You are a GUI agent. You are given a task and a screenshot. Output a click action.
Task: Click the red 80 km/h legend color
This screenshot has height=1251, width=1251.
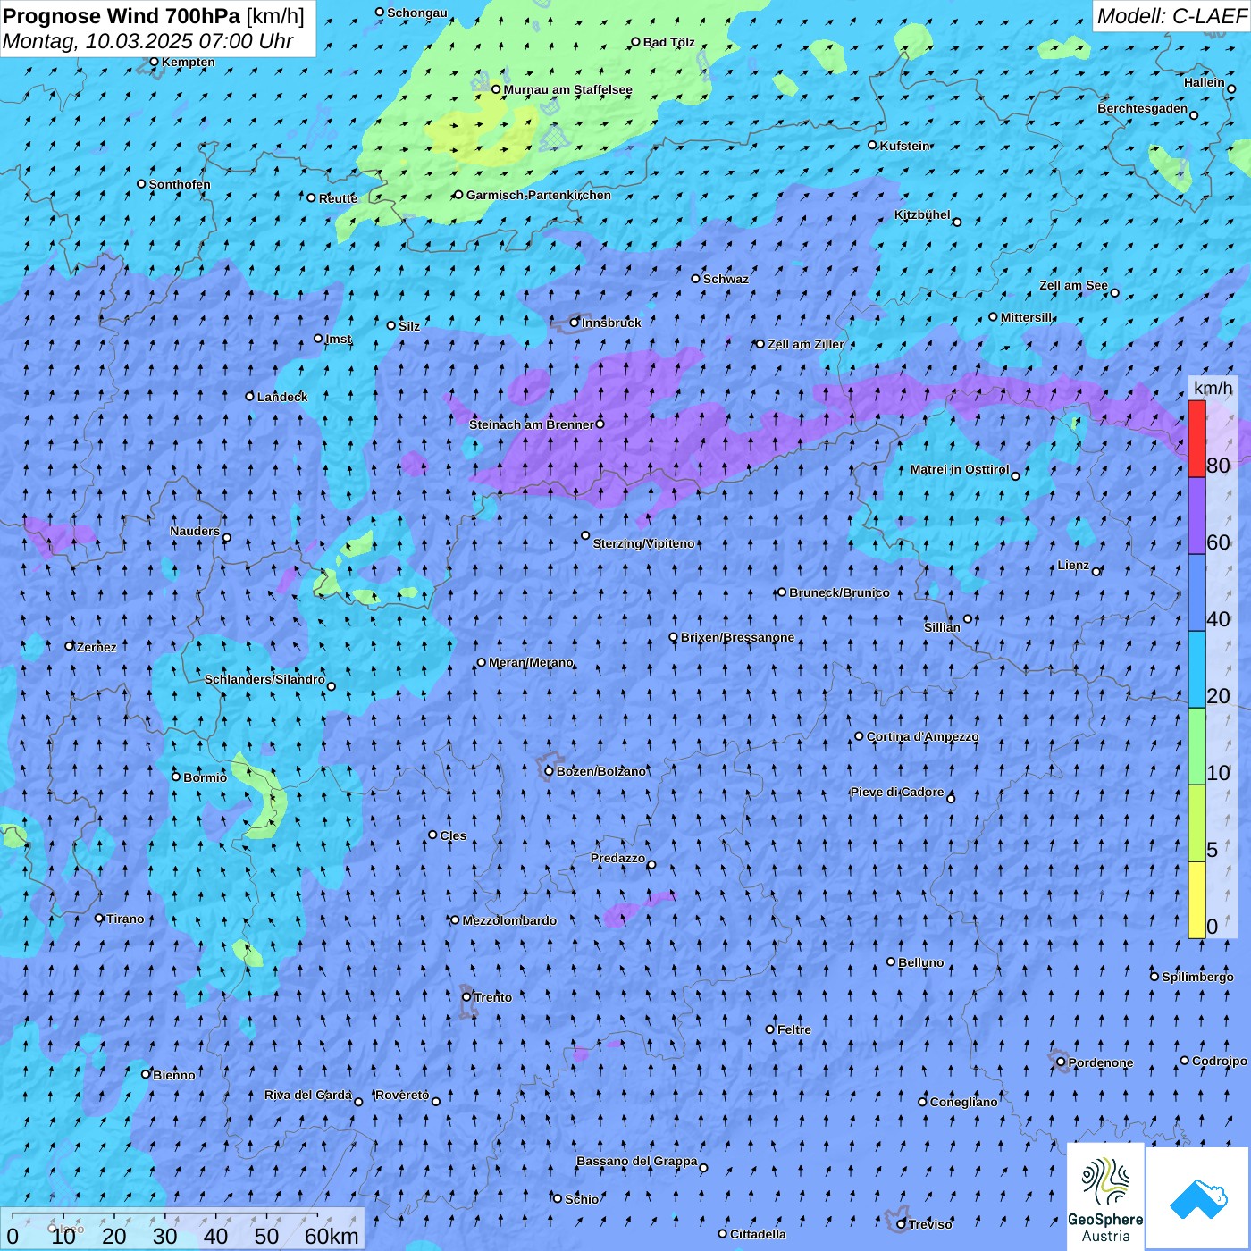click(x=1196, y=439)
